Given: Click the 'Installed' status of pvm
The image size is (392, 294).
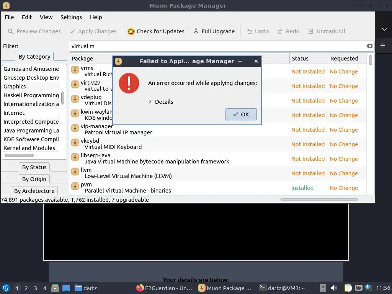Looking at the screenshot, I should [x=302, y=188].
